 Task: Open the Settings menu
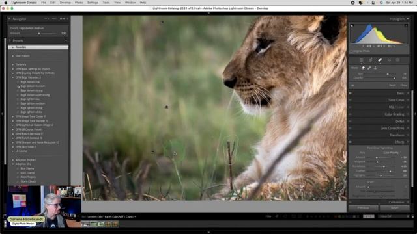(93, 3)
